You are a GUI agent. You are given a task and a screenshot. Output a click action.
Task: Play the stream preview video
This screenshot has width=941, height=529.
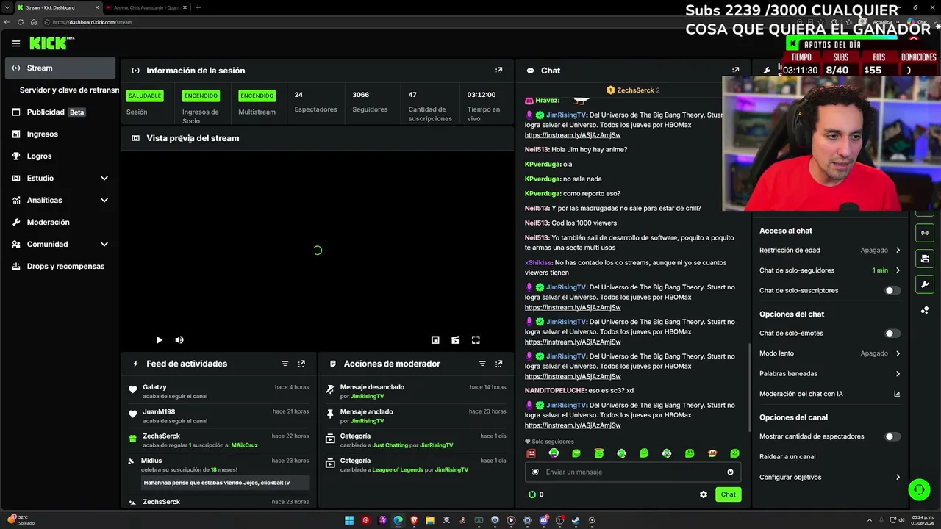[x=159, y=340]
